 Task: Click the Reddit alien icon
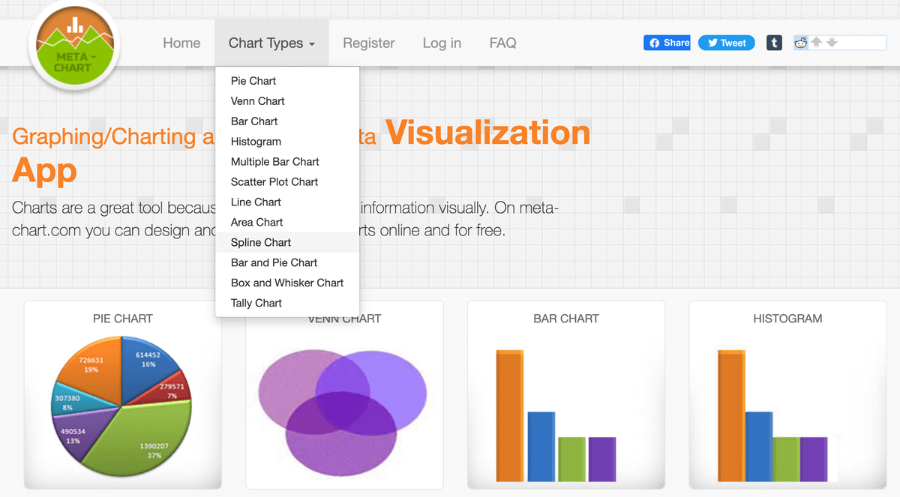[801, 43]
